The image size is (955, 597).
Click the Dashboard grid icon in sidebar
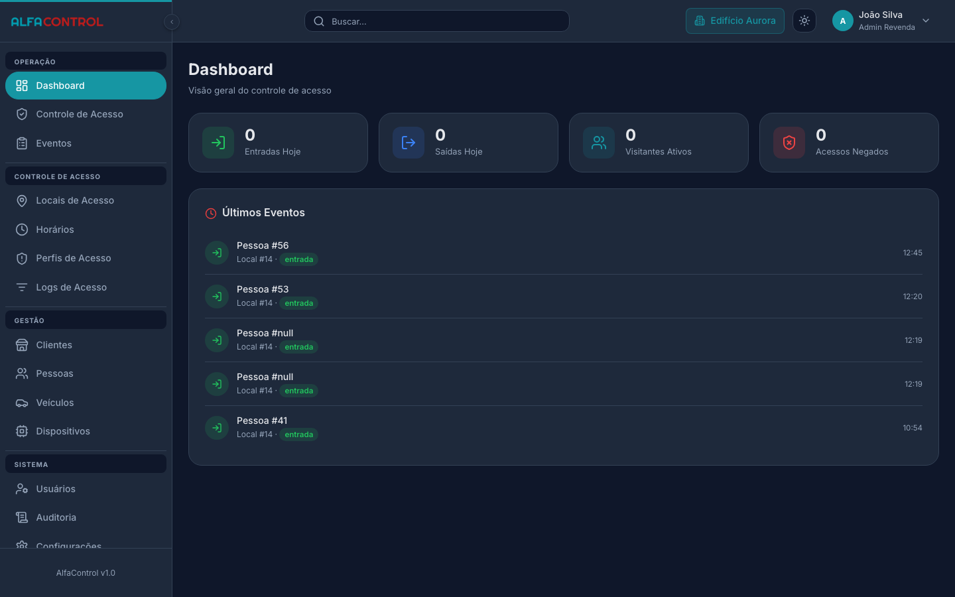pos(22,86)
